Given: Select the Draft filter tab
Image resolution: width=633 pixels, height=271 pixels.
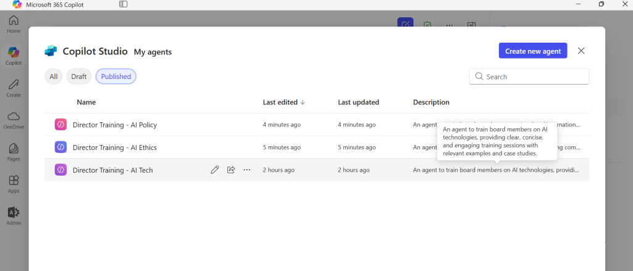Looking at the screenshot, I should click(78, 77).
